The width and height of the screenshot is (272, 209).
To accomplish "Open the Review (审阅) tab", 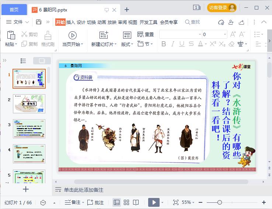I will (122, 22).
